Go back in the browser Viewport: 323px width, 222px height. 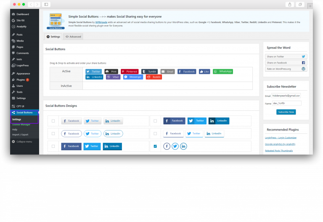point(31,4)
